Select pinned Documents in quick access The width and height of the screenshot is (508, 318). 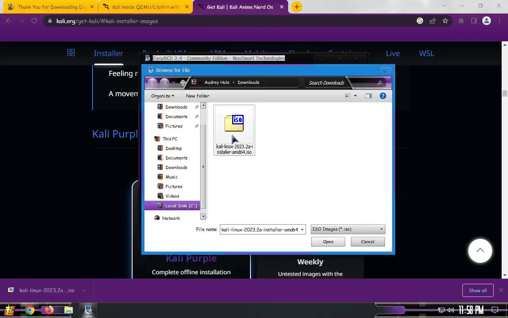[176, 116]
